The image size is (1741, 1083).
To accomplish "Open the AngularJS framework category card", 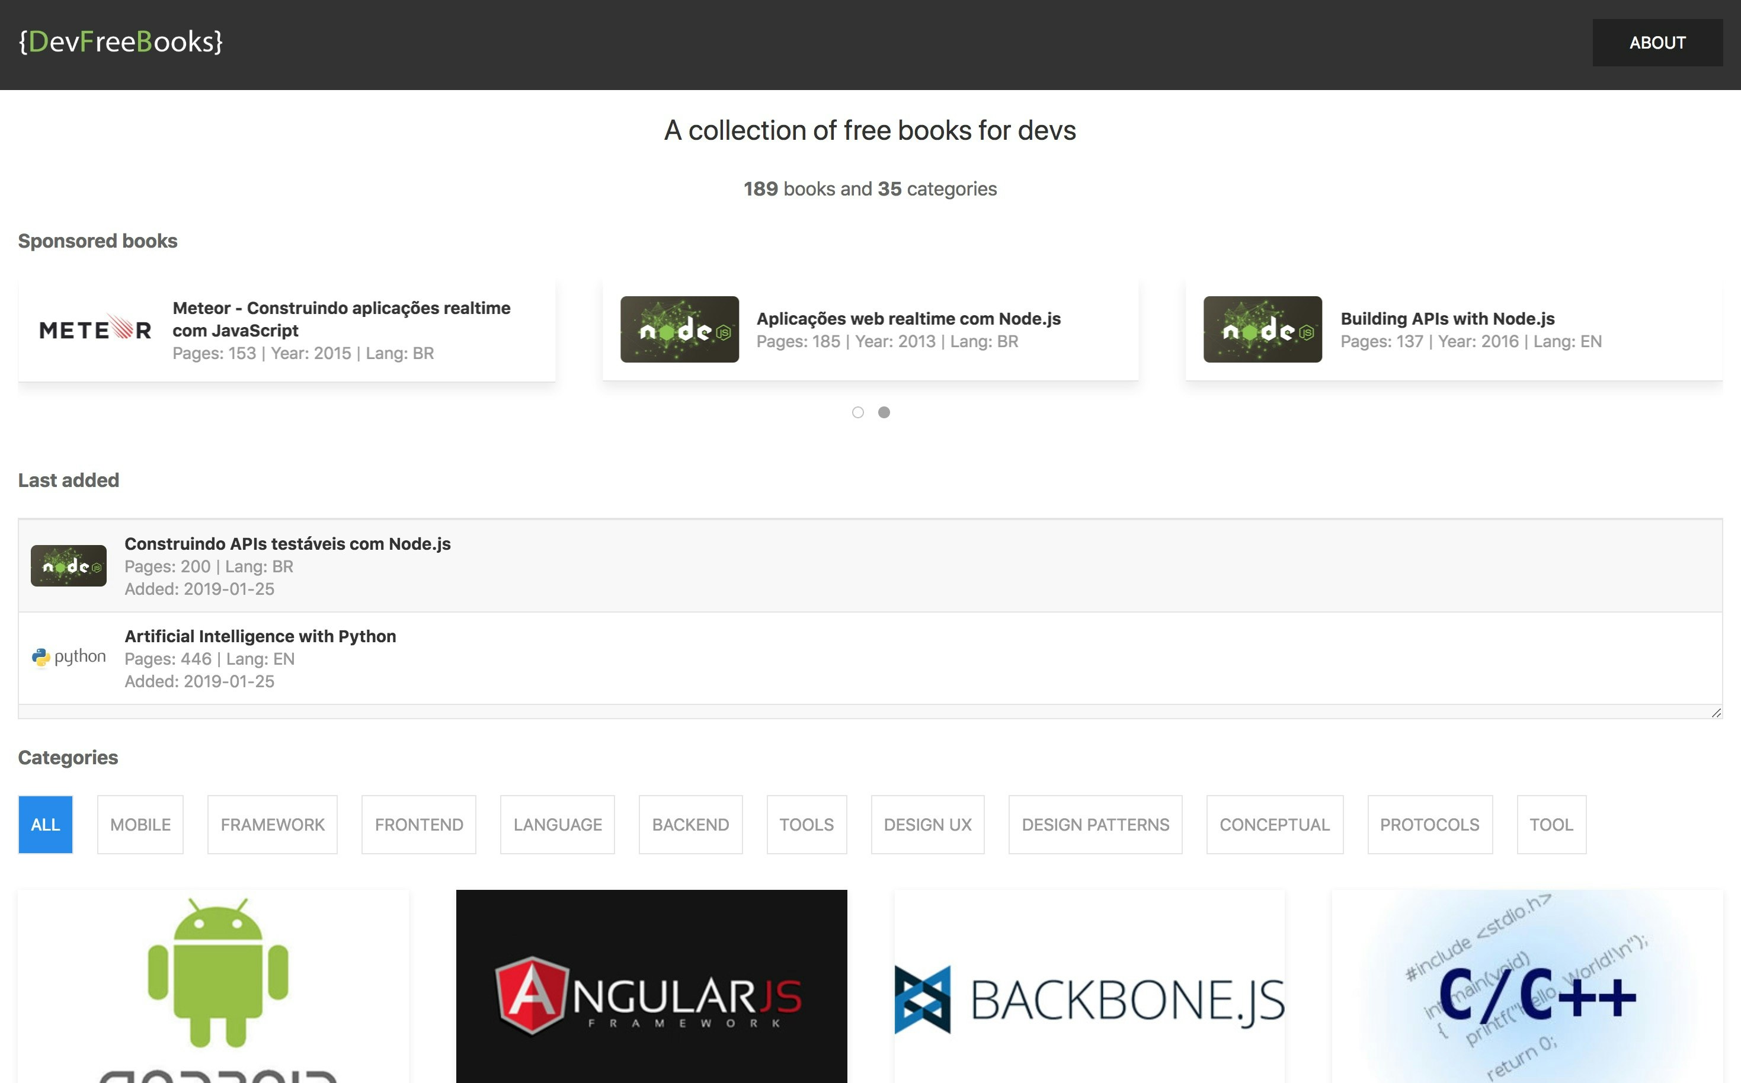I will (x=651, y=986).
